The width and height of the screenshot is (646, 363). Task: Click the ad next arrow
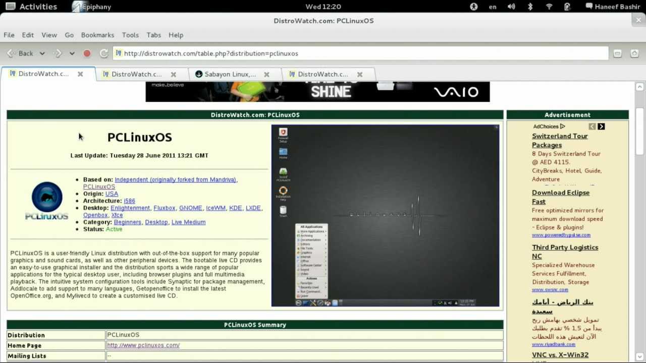(x=601, y=127)
